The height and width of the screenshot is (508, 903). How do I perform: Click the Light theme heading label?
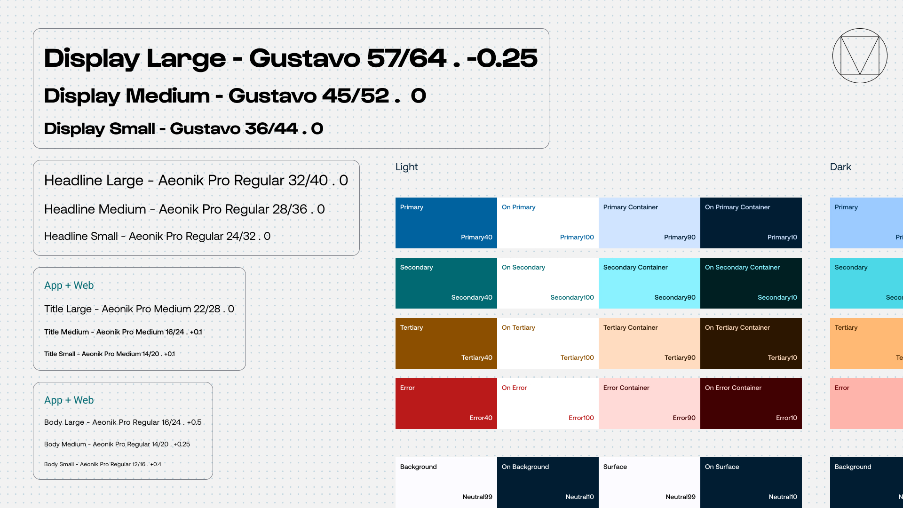tap(406, 167)
